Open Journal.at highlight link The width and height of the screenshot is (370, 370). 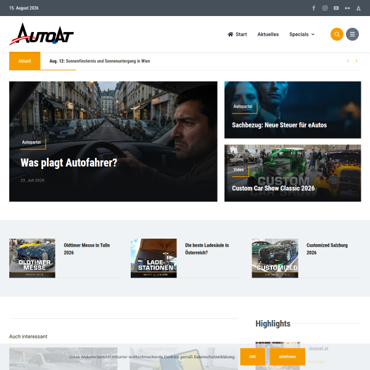click(x=318, y=348)
